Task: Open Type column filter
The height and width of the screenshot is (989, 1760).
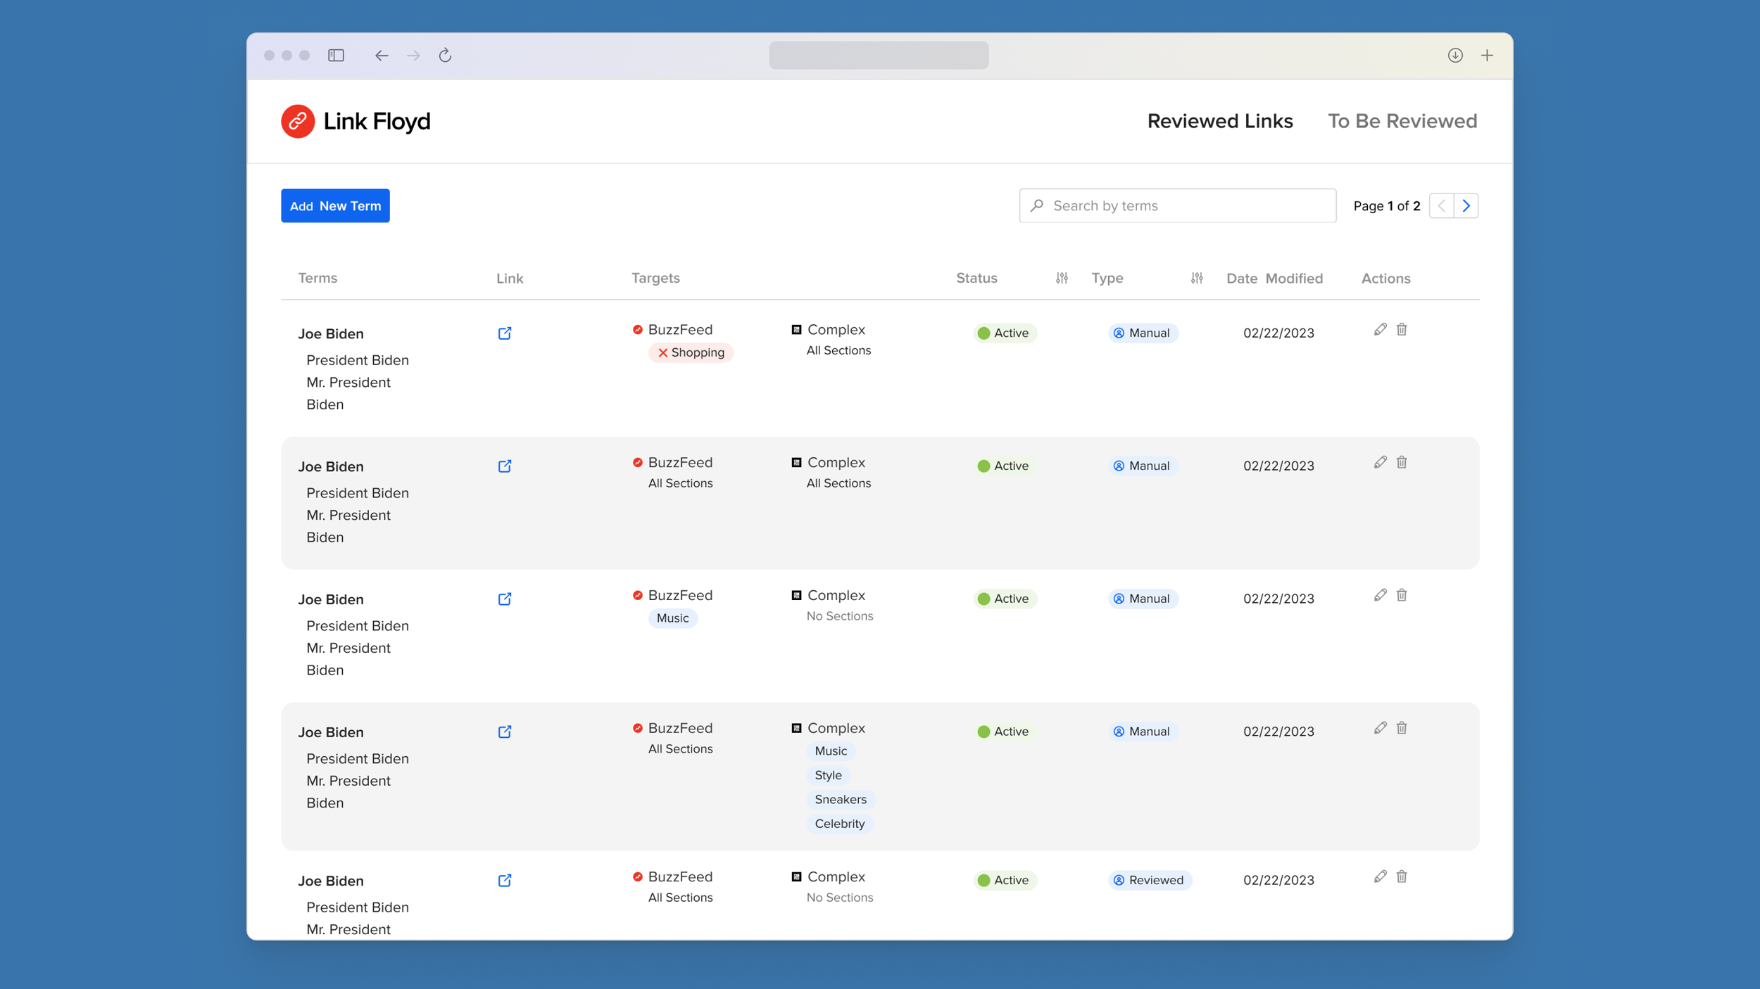Action: [x=1196, y=279]
